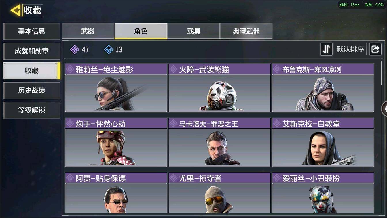Open the 典藏武器 tab
Viewport: 387px width, 218px height.
(x=246, y=31)
